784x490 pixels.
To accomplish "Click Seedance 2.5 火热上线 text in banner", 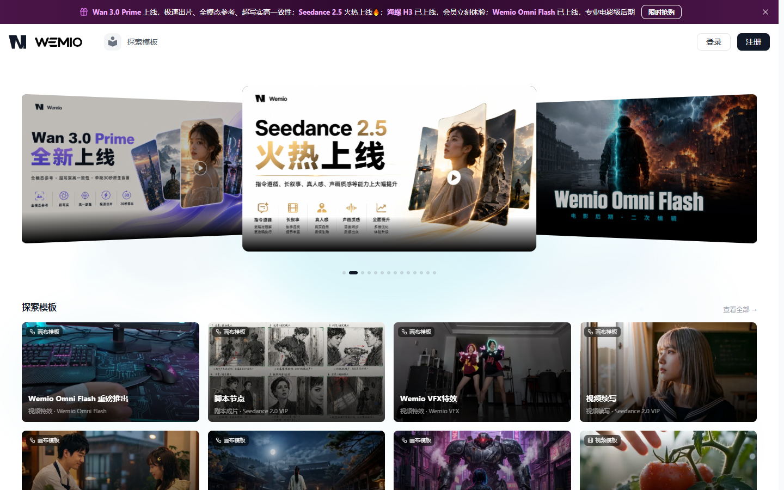I will pyautogui.click(x=338, y=12).
